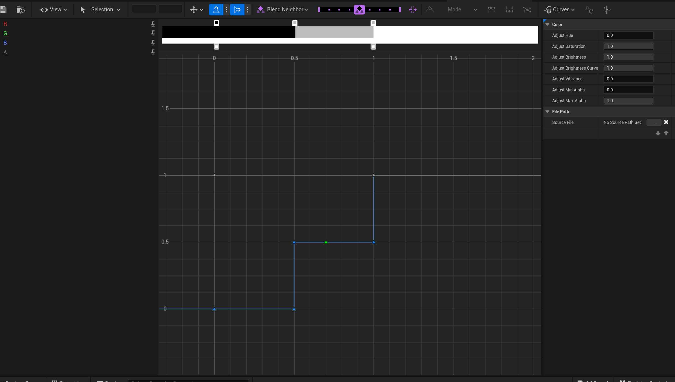The width and height of the screenshot is (675, 382).
Task: Click Browse to asset icon
Action: pos(20,10)
